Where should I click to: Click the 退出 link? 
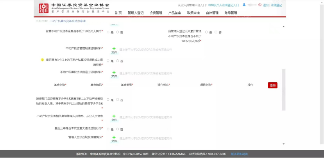click(x=266, y=5)
